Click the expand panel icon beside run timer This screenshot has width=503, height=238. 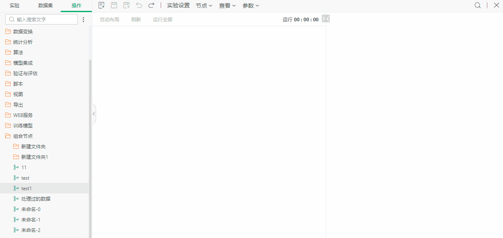tap(326, 18)
